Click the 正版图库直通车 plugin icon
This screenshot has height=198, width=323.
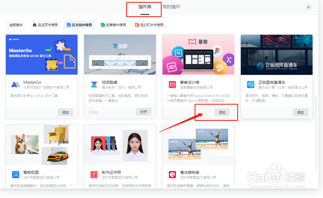(251, 85)
